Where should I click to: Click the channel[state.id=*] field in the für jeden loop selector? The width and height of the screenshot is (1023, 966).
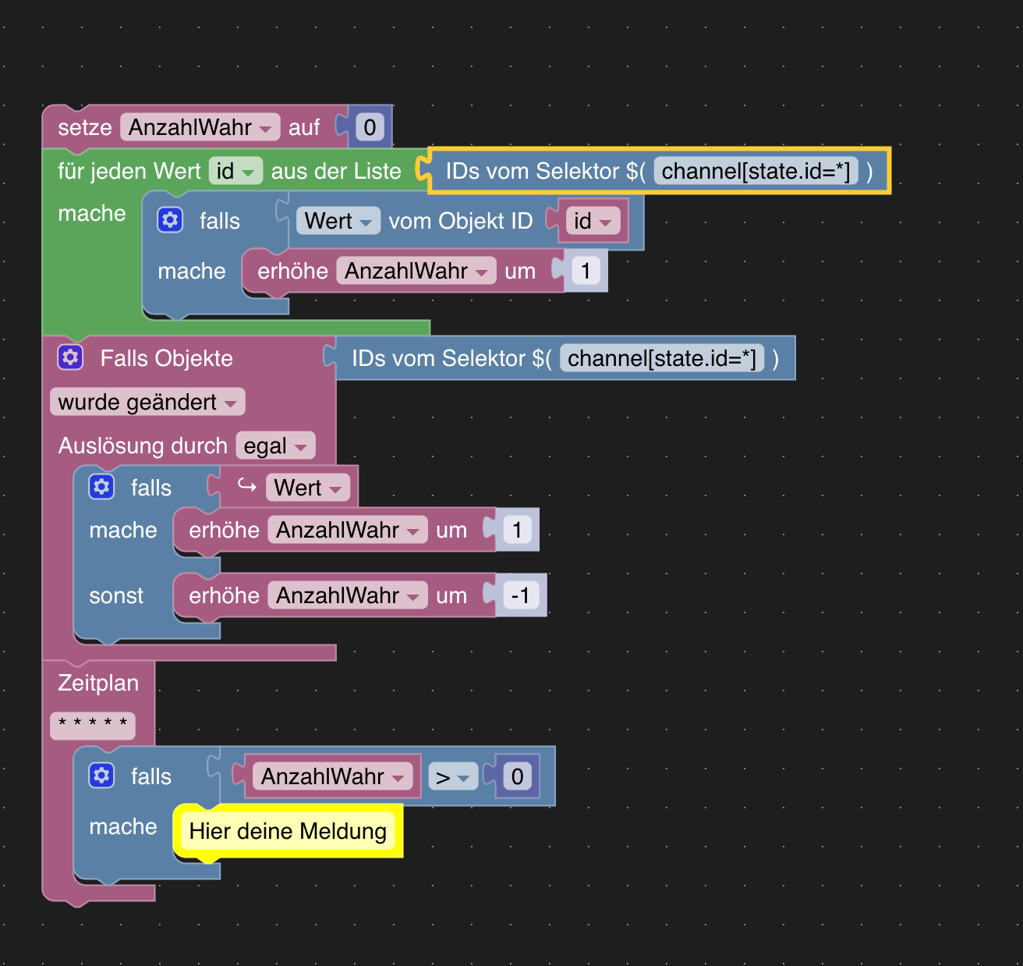point(756,171)
